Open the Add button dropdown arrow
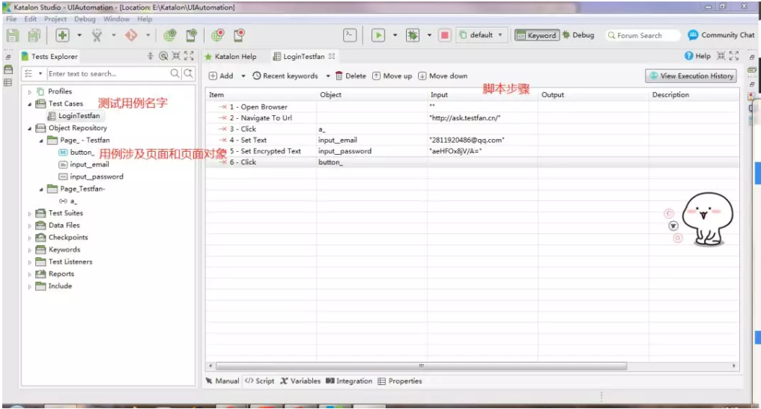Screen dimensions: 761x409 [243, 76]
